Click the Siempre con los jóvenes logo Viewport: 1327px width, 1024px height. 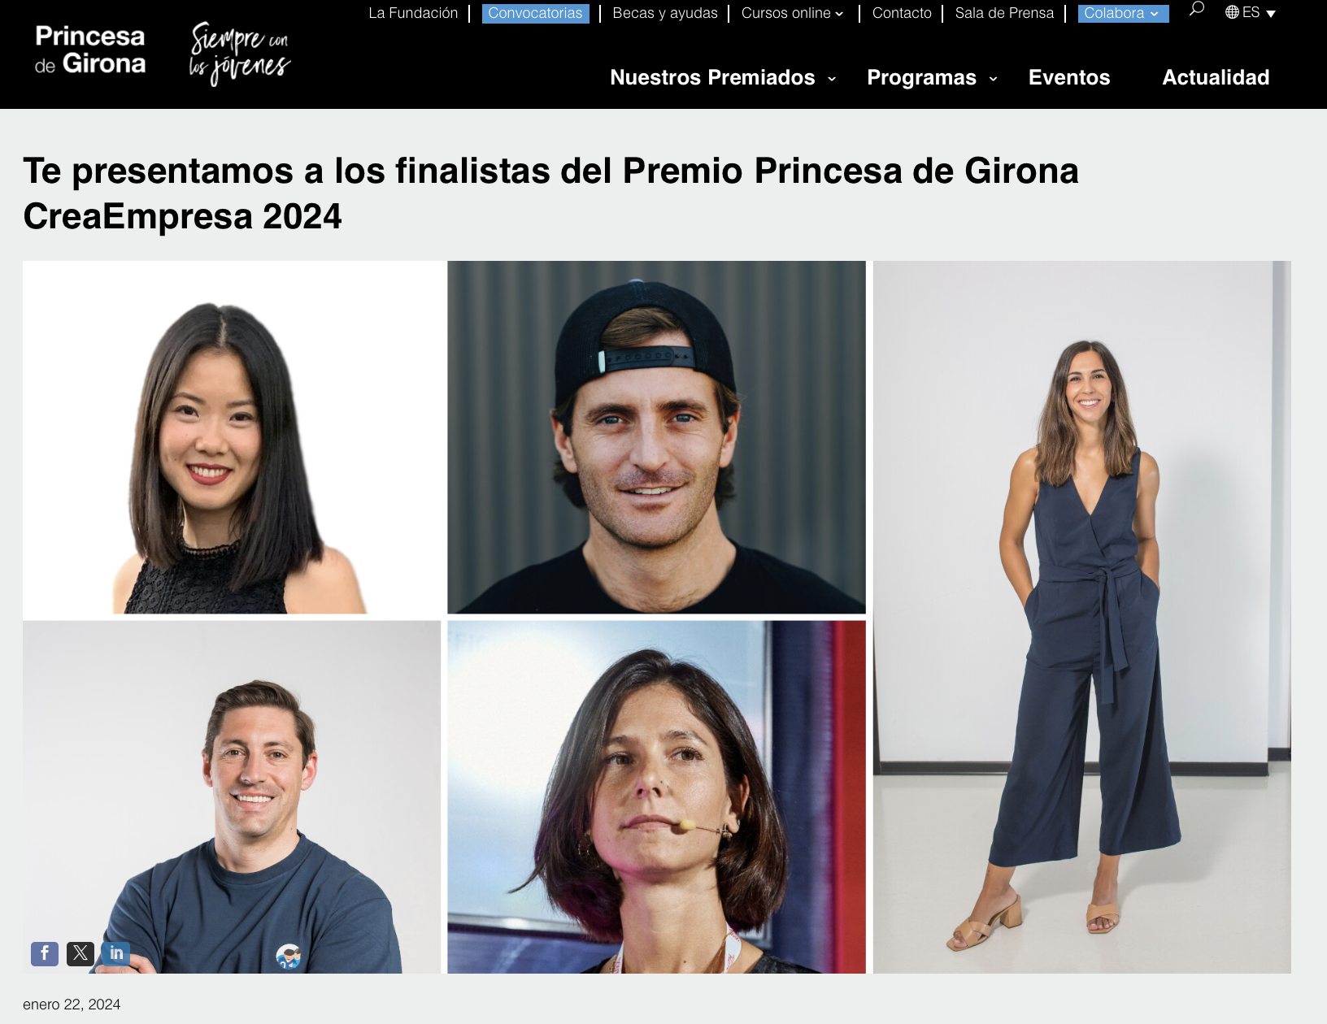(x=239, y=54)
